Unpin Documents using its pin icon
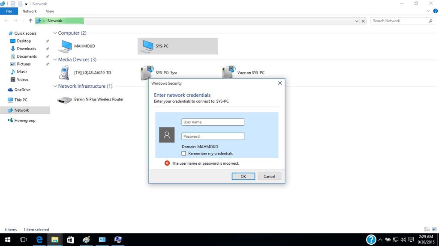This screenshot has height=246, width=439. coord(47,56)
